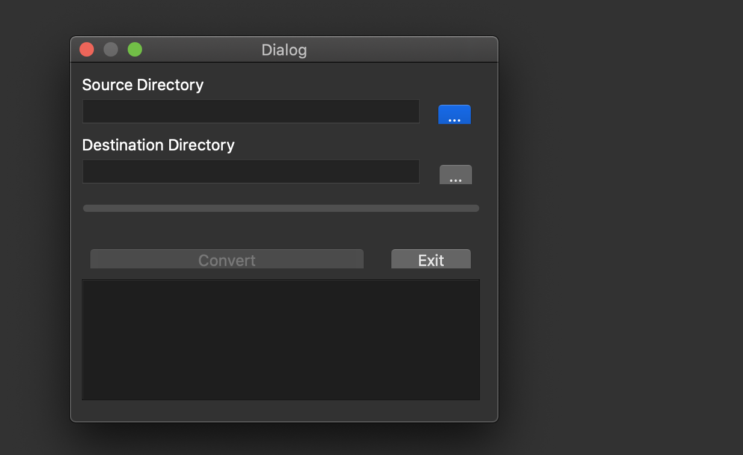Viewport: 743px width, 455px height.
Task: Choose a source folder via ellipsis button
Action: pyautogui.click(x=454, y=114)
